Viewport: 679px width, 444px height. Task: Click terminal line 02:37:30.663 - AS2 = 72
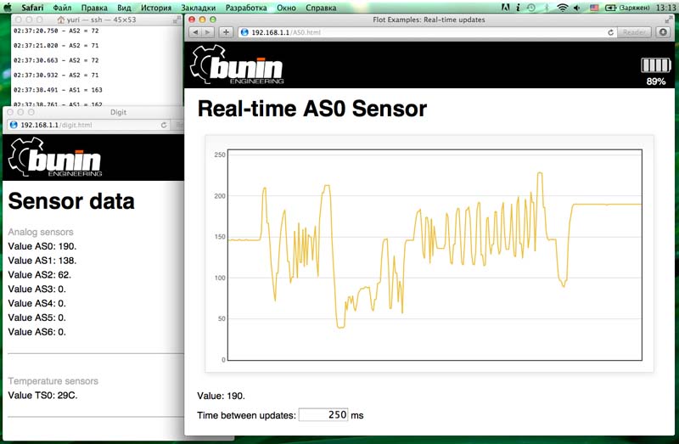pyautogui.click(x=56, y=60)
